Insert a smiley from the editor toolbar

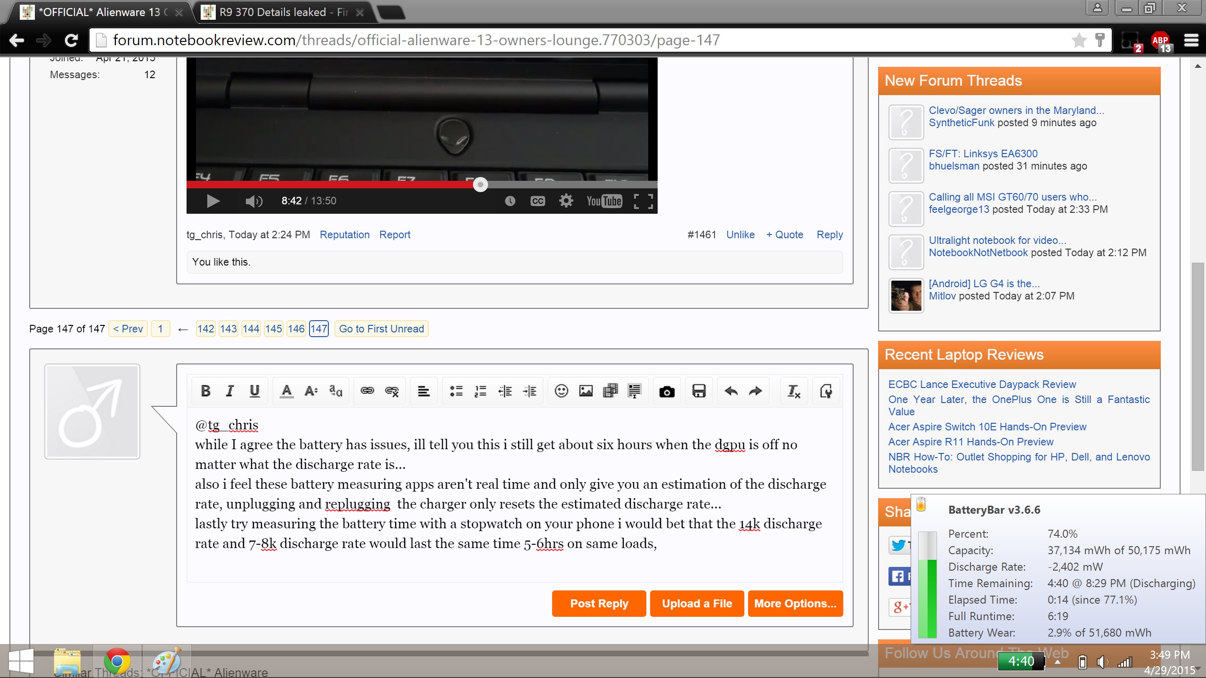pyautogui.click(x=561, y=391)
